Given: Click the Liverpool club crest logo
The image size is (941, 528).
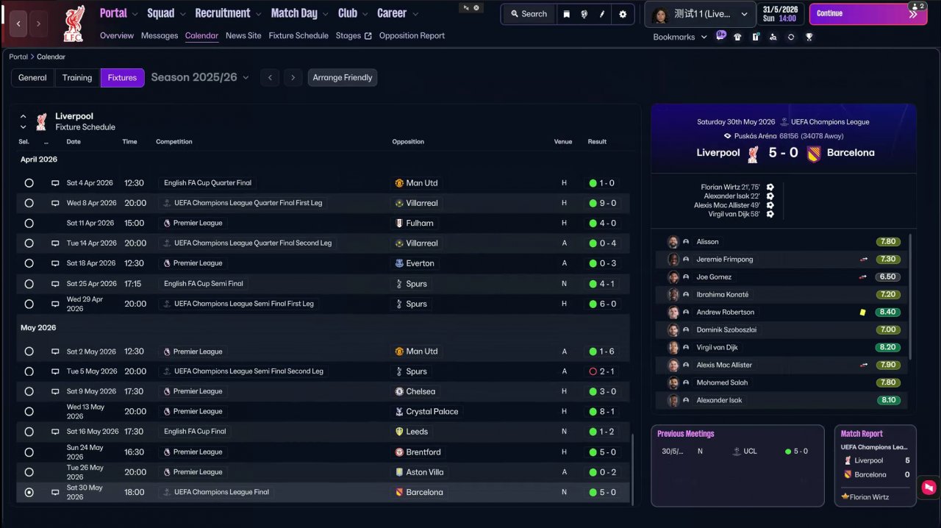Looking at the screenshot, I should [74, 24].
